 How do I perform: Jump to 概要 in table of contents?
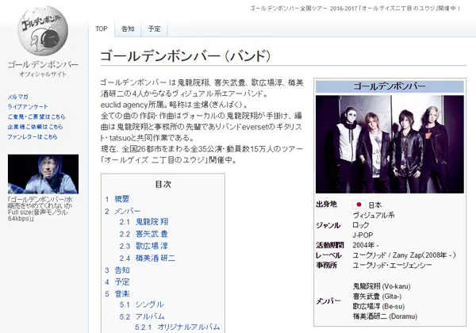click(x=121, y=199)
